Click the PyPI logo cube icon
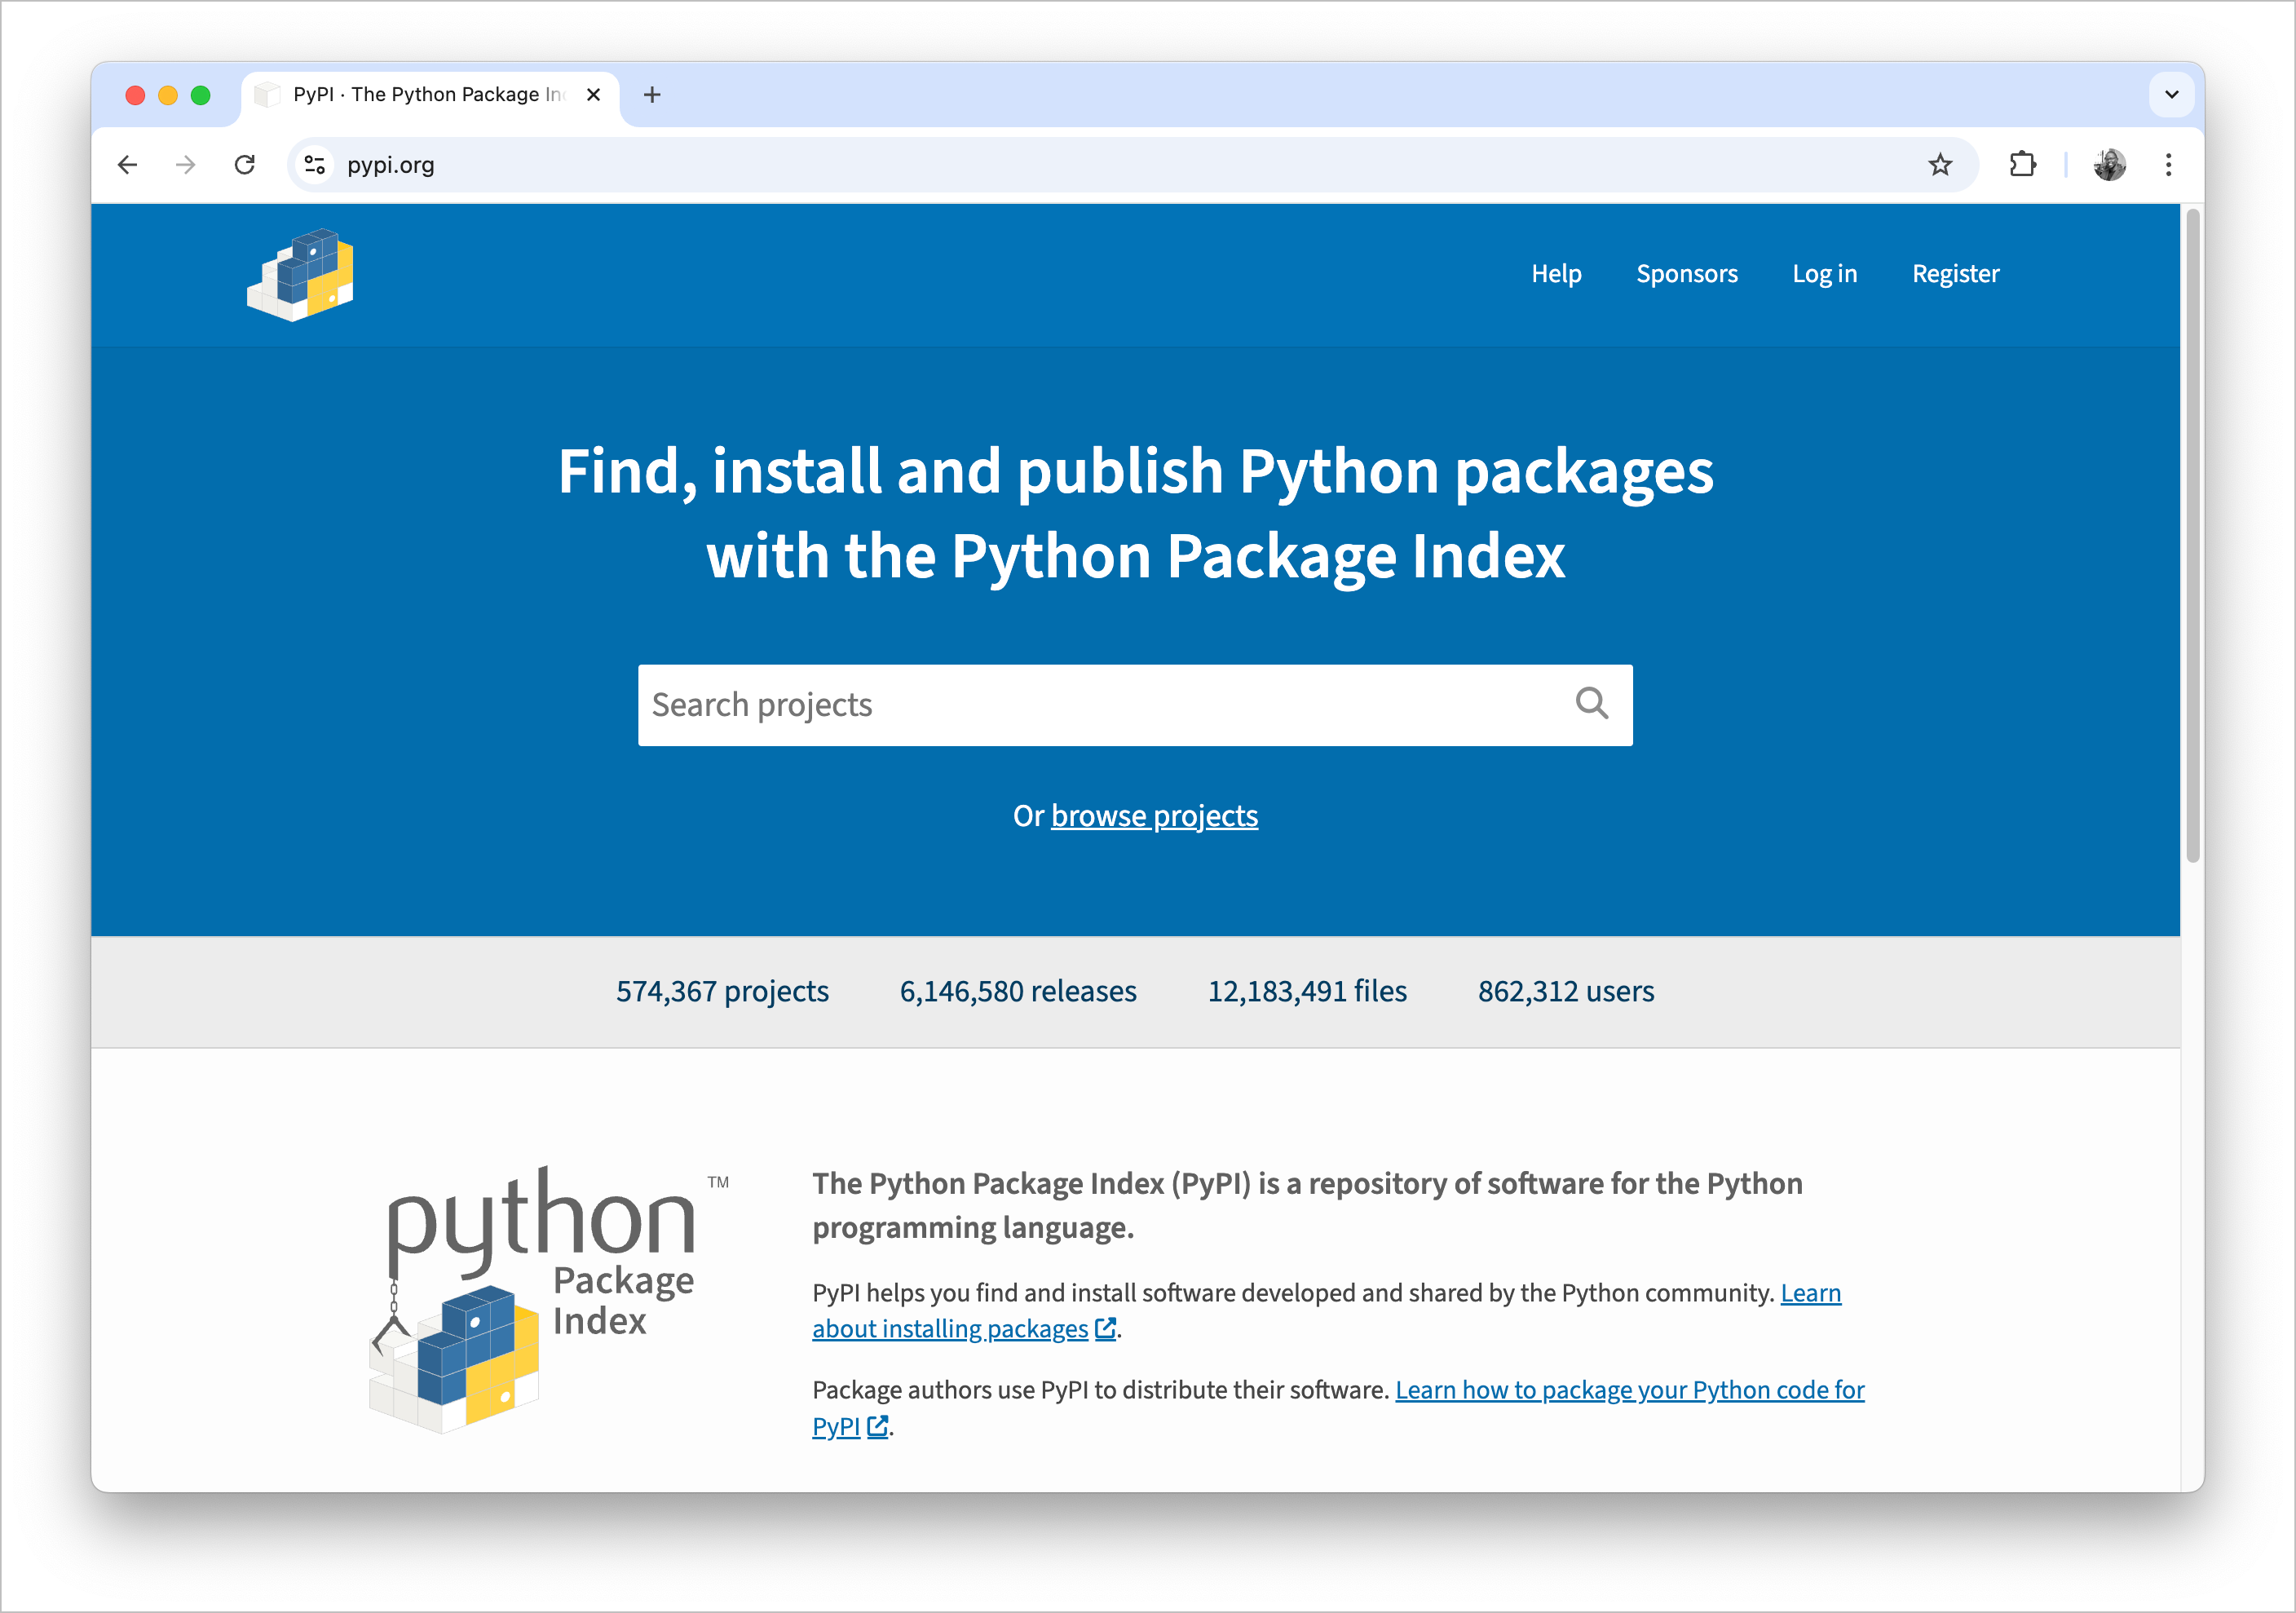 pos(301,273)
